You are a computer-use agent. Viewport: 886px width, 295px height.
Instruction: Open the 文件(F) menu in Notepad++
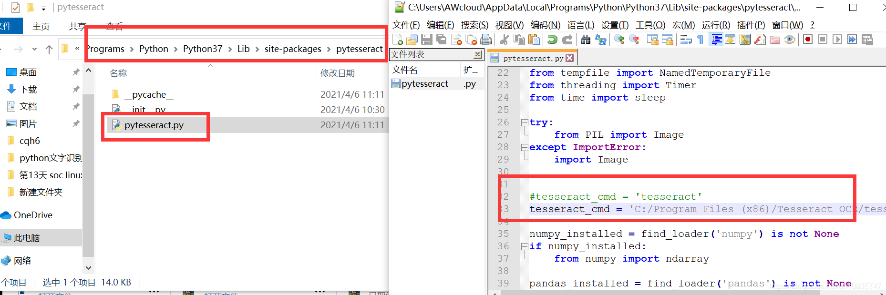pyautogui.click(x=406, y=25)
